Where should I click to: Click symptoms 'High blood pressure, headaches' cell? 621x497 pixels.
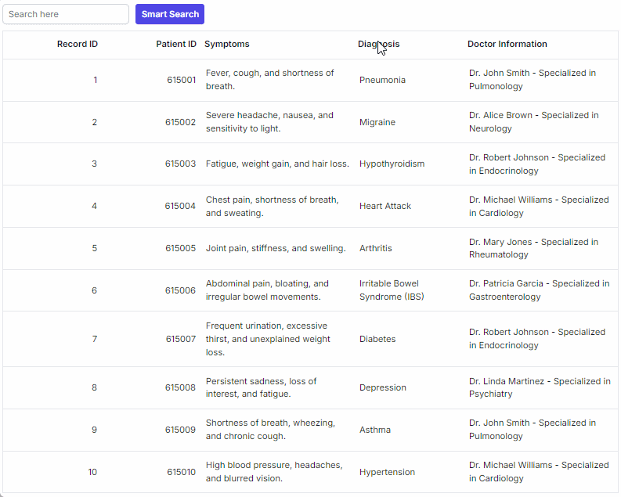tap(274, 472)
